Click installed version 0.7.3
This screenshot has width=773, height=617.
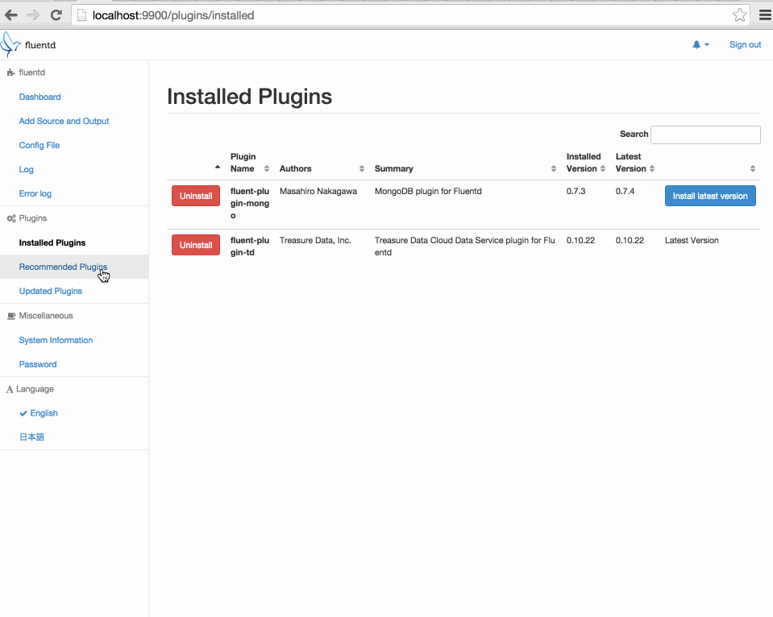click(576, 191)
